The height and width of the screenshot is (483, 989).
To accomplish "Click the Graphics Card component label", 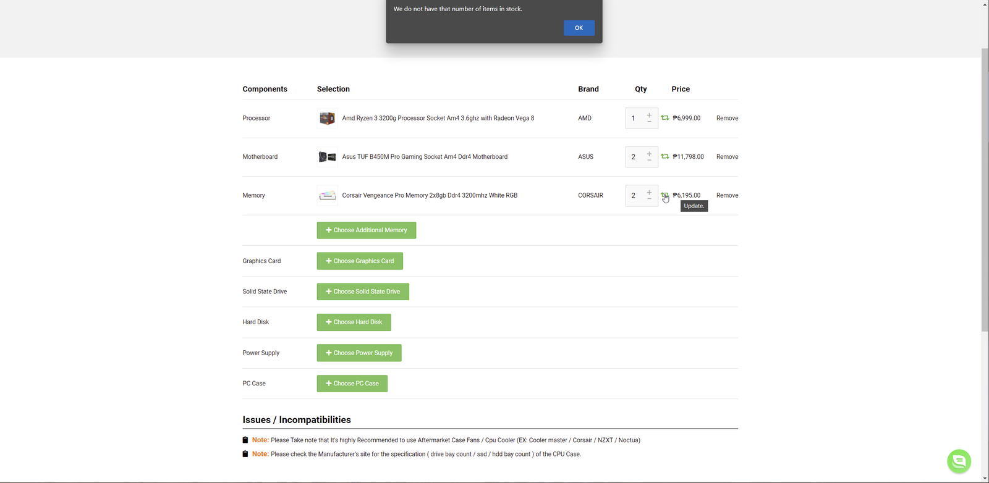I will click(261, 261).
